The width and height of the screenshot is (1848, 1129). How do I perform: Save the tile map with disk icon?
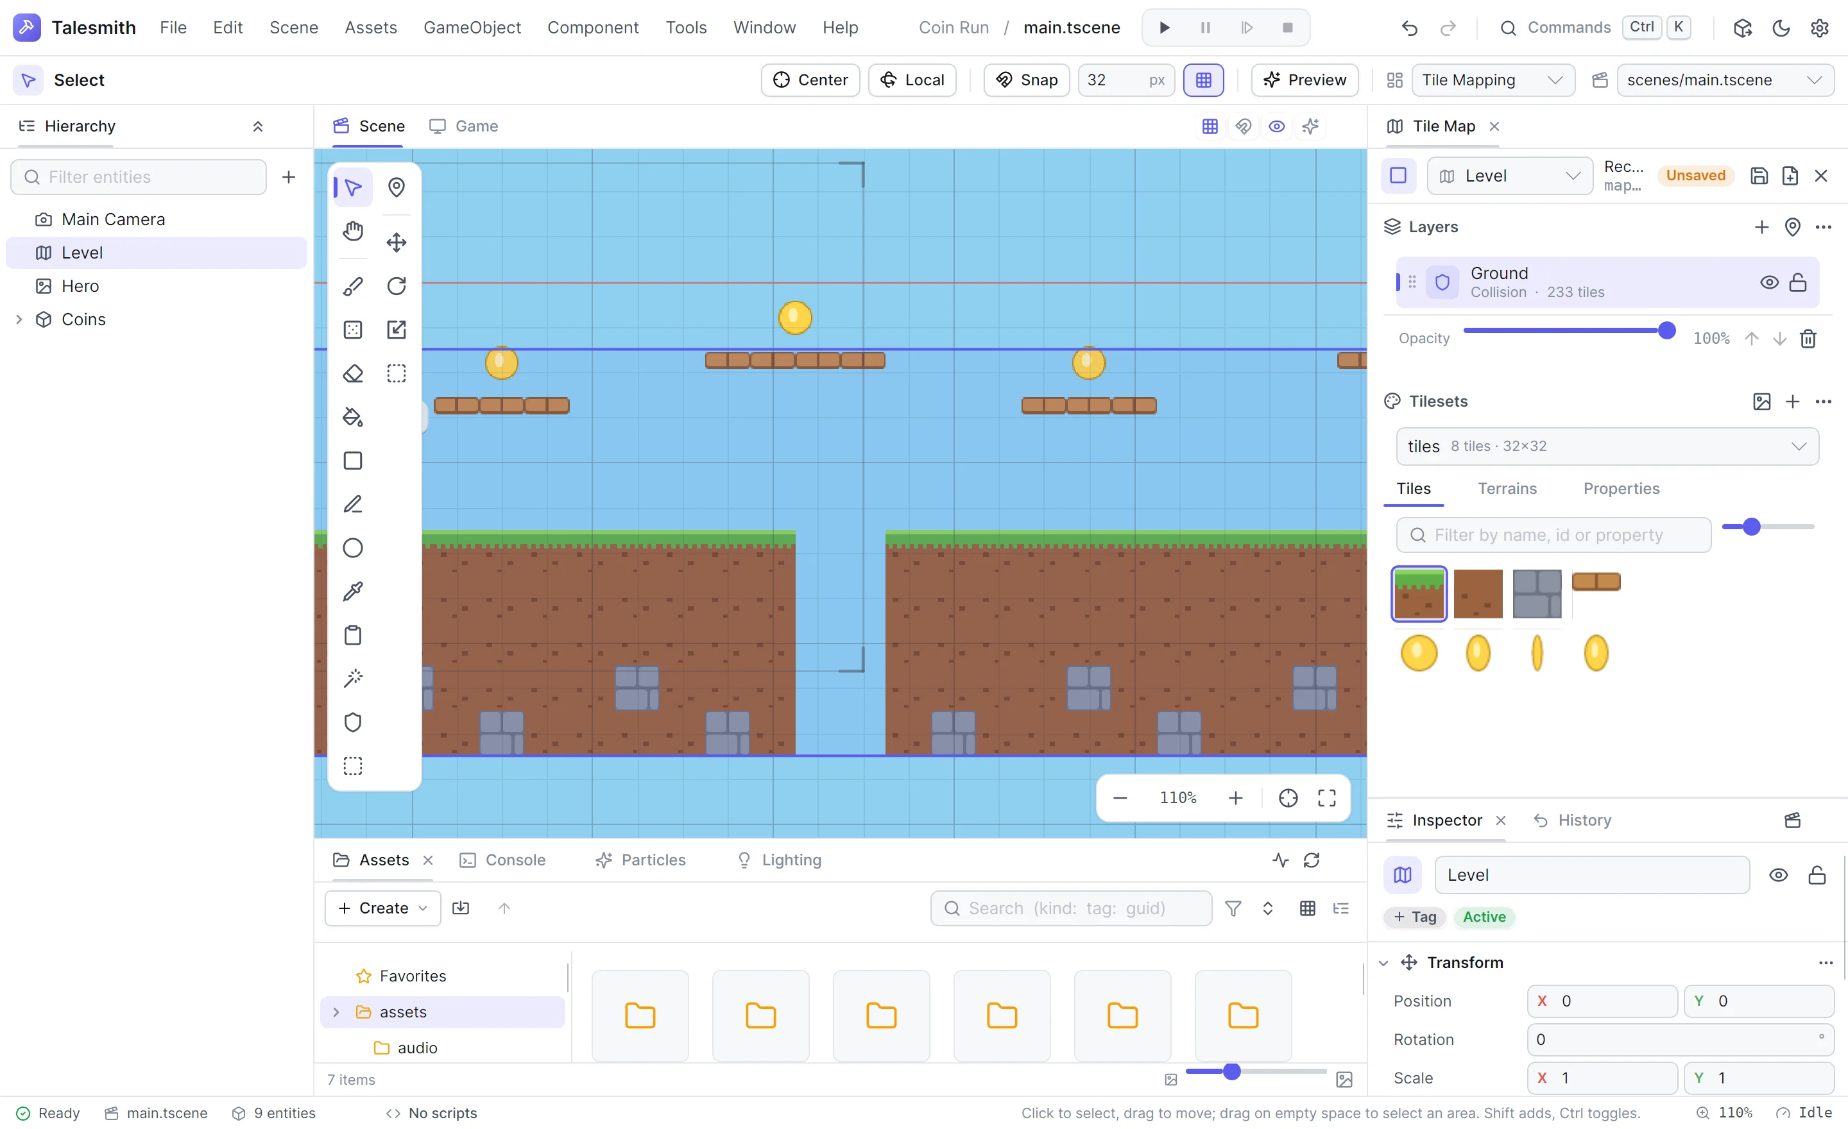pyautogui.click(x=1759, y=175)
